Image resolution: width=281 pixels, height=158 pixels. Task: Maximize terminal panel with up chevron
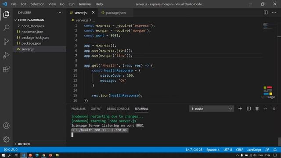point(265,109)
